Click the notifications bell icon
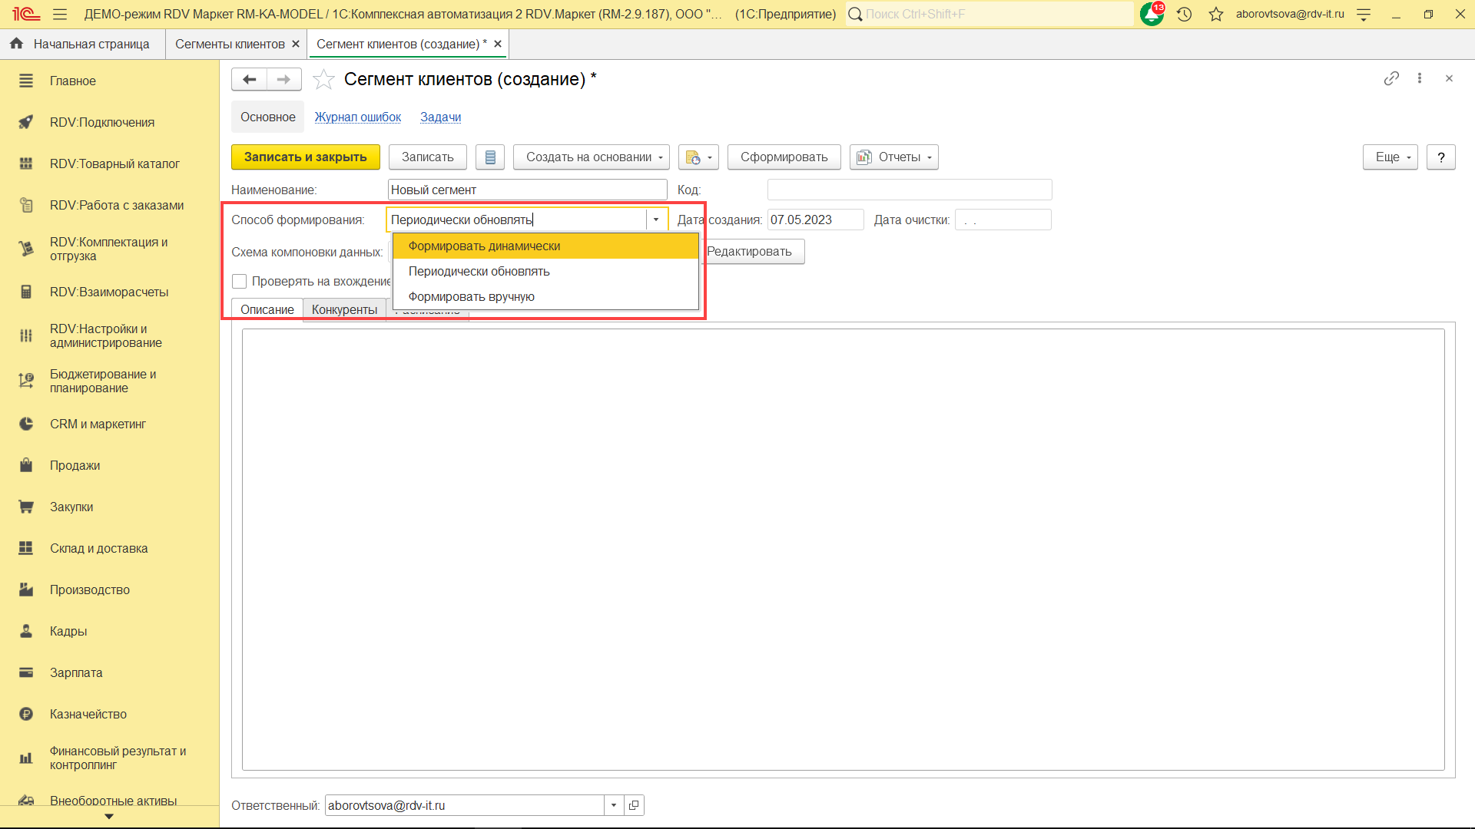 coord(1151,14)
